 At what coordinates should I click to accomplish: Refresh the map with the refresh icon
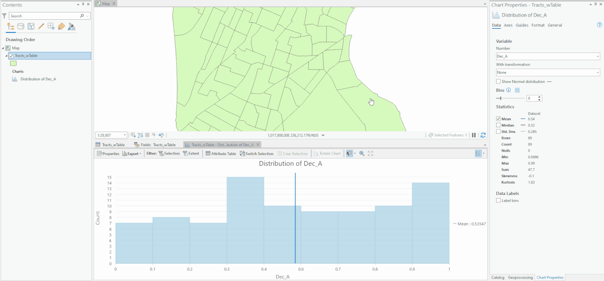tap(483, 135)
